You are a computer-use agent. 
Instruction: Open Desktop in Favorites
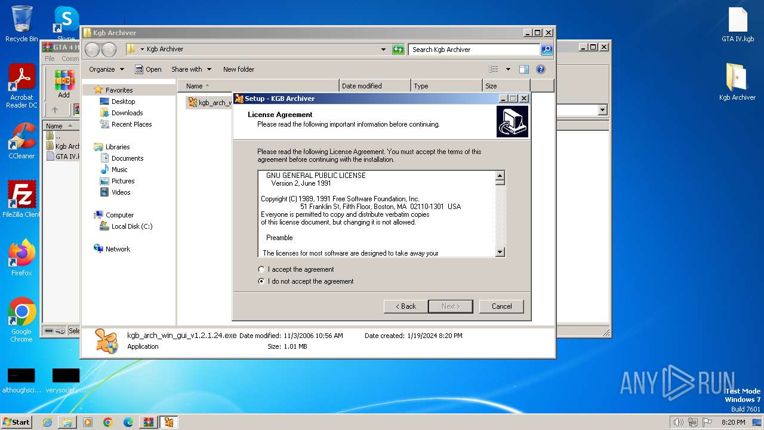pos(123,102)
